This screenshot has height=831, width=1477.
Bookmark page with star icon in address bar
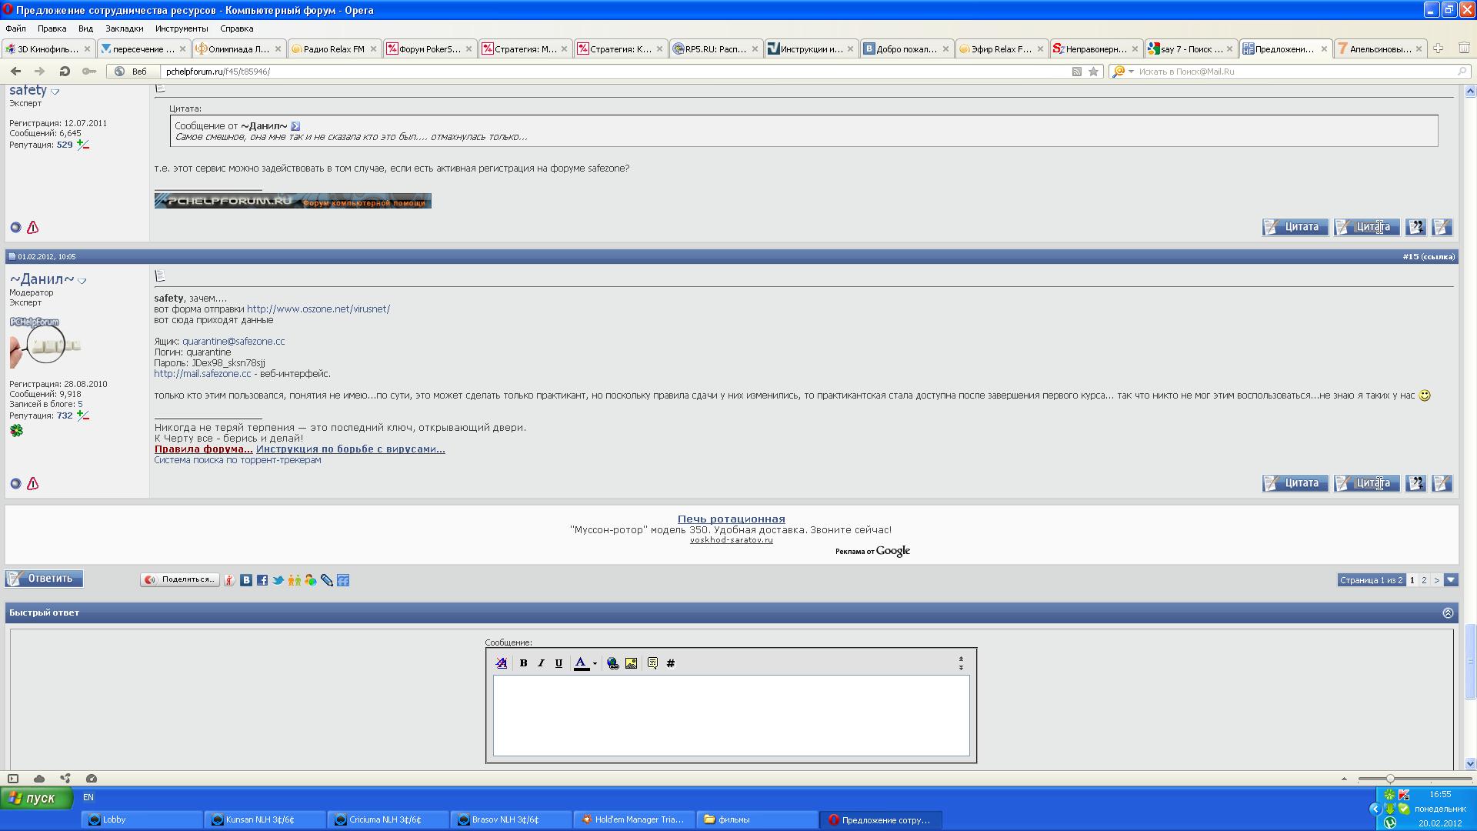pyautogui.click(x=1093, y=72)
